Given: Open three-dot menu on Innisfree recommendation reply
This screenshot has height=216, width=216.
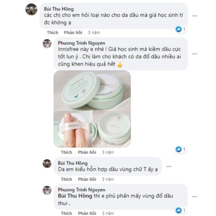Looking at the screenshot, I should click(x=195, y=54).
